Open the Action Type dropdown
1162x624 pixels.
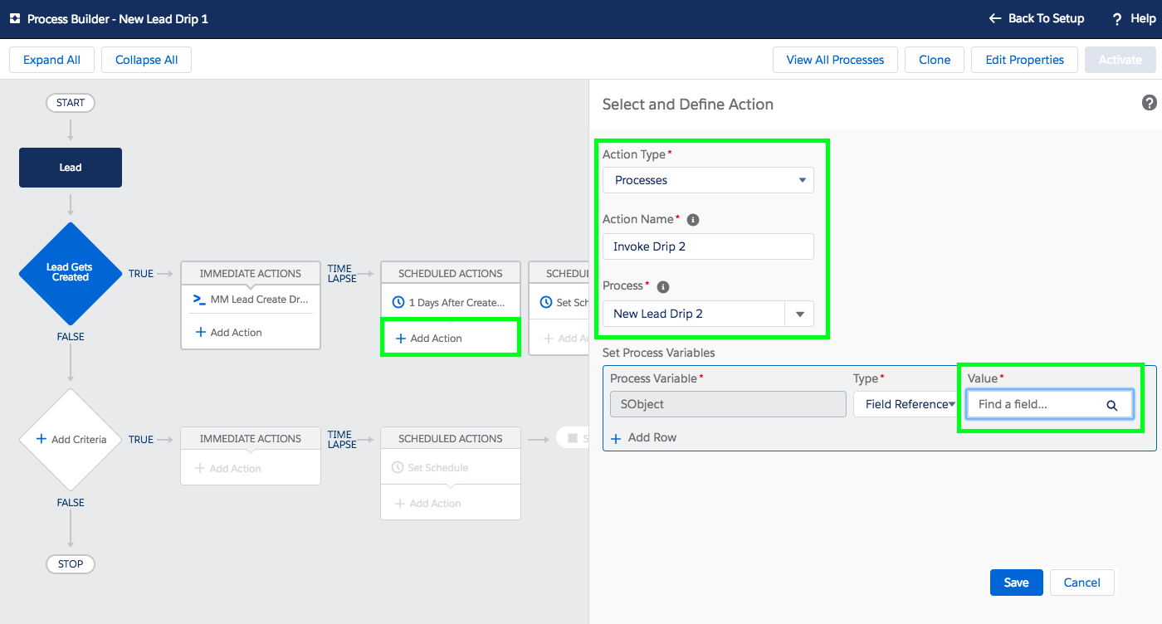coord(708,180)
